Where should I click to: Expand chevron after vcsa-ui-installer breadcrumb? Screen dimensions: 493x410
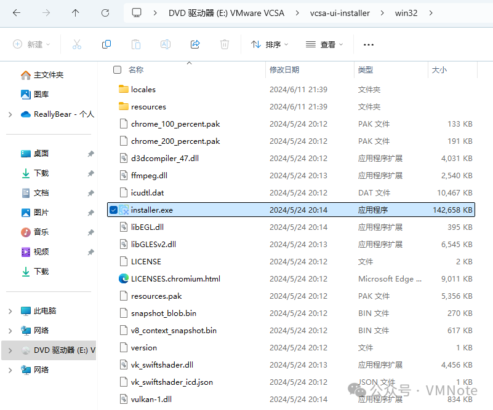382,13
